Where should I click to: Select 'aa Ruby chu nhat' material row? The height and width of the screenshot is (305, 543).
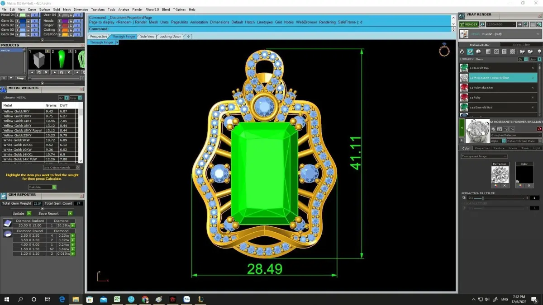[498, 88]
